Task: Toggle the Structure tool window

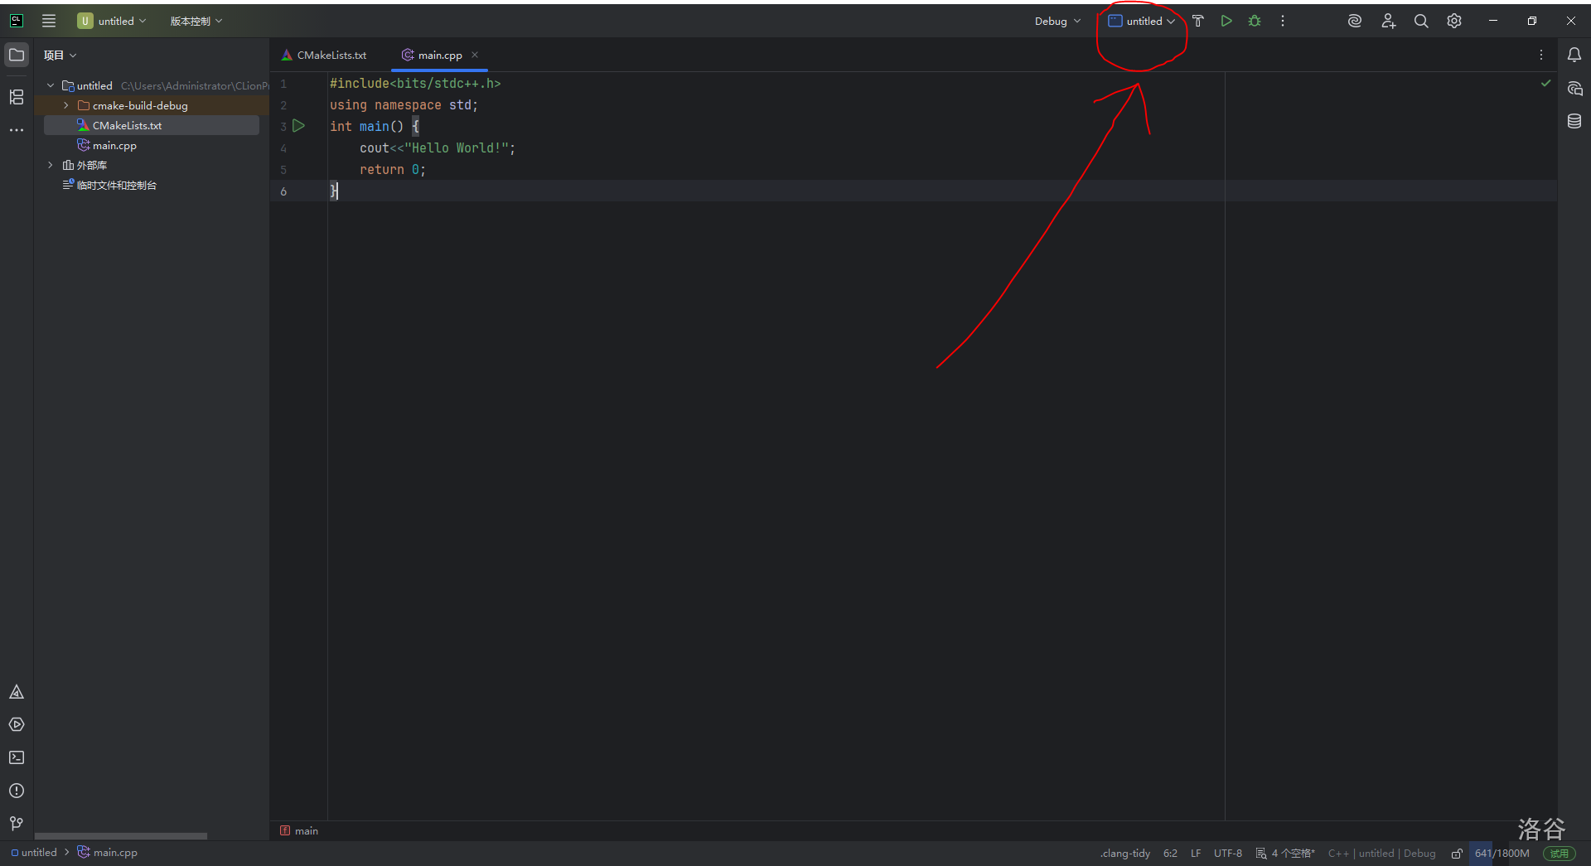Action: coord(17,97)
